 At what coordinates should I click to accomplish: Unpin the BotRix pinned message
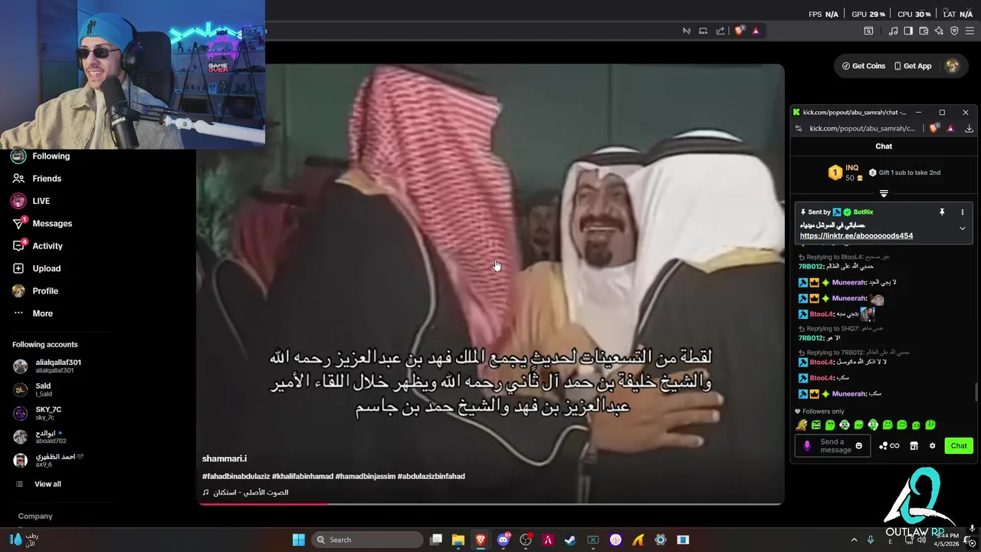point(942,212)
